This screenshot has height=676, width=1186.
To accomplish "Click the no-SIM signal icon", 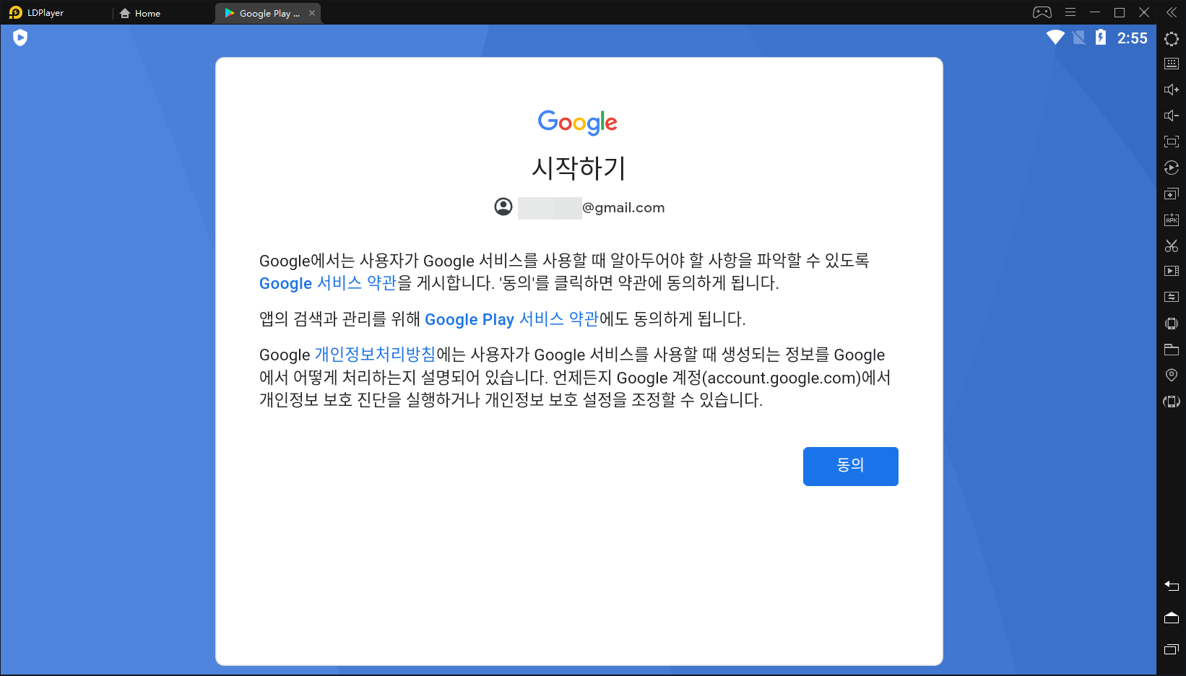I will click(1078, 38).
